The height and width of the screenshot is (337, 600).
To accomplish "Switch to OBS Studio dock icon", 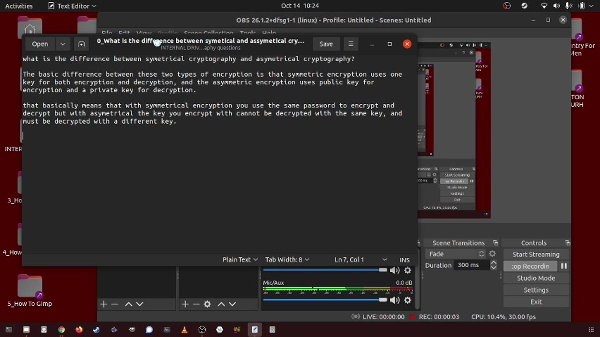I will tap(202, 330).
